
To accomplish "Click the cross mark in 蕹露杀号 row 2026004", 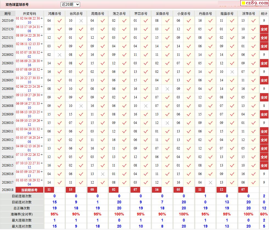I will click(232, 72).
